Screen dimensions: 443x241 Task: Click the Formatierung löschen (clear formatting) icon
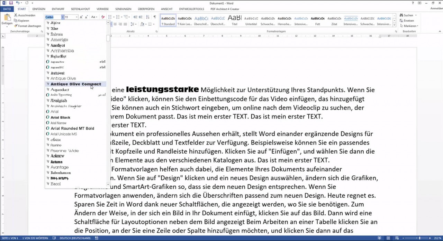tap(103, 17)
